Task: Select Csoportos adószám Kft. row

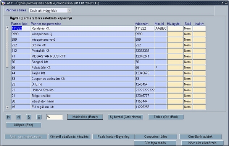Action: tap(83, 79)
